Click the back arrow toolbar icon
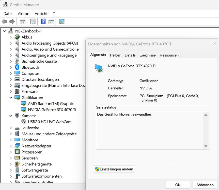This screenshot has width=219, height=190. (4, 22)
